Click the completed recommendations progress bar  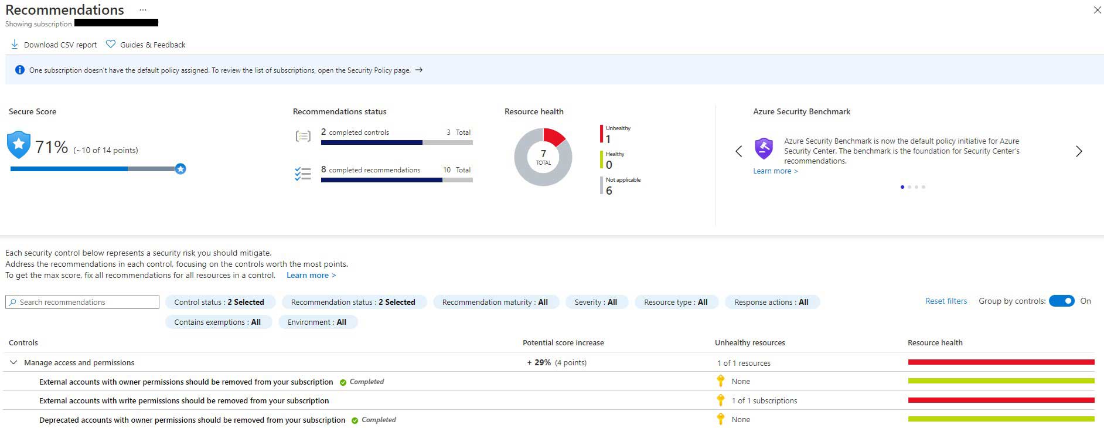(x=397, y=180)
